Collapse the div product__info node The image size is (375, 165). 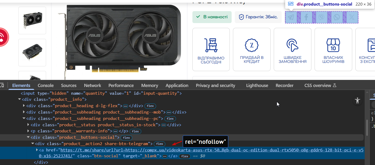click(20, 99)
